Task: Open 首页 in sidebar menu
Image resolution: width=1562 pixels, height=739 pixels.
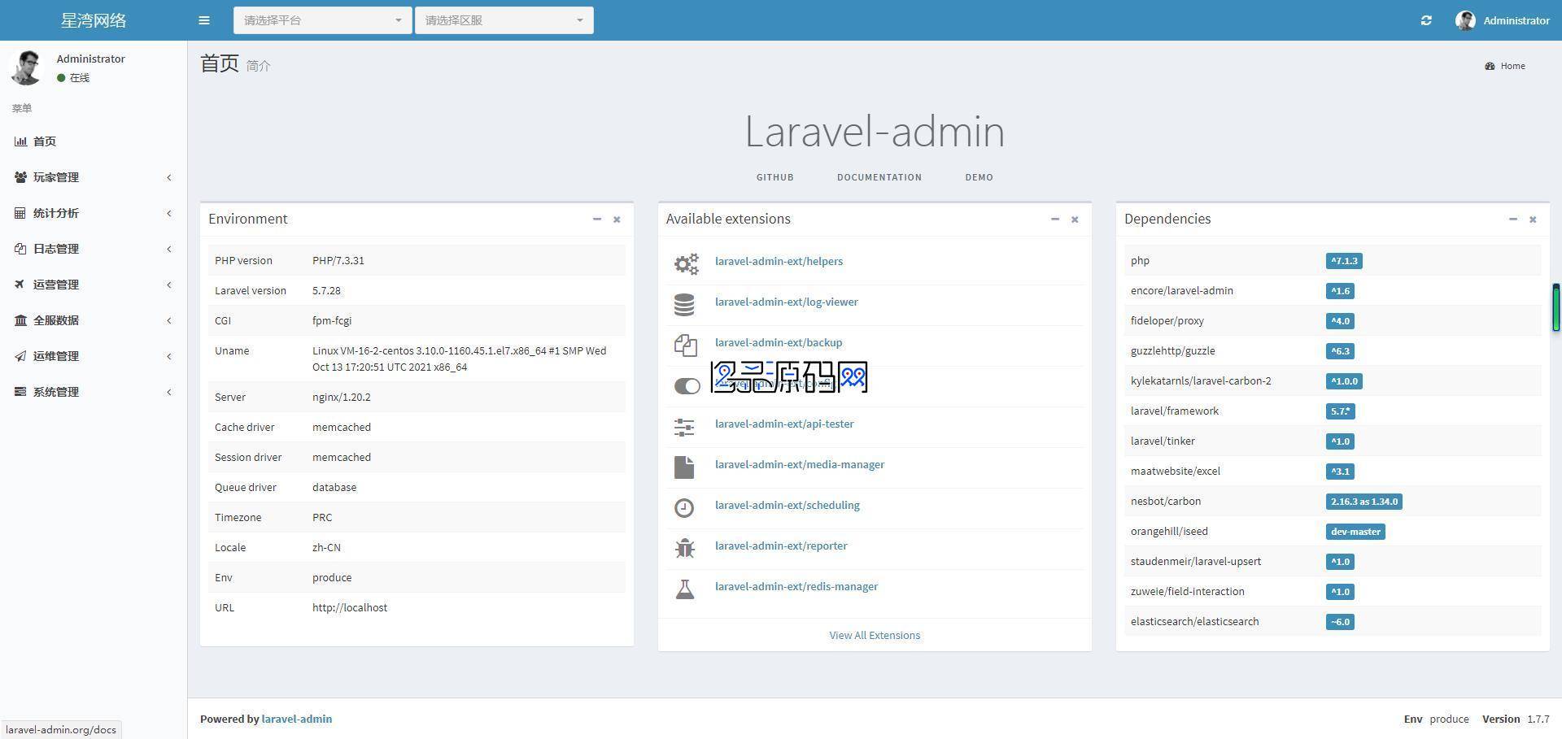Action: [x=94, y=141]
